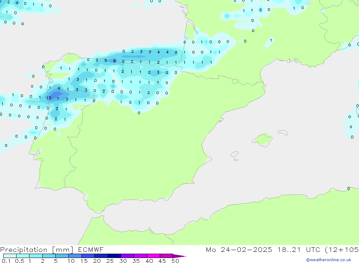The image size is (359, 263).
Task: Open the weatheronline.co.uk link
Action: point(329,260)
